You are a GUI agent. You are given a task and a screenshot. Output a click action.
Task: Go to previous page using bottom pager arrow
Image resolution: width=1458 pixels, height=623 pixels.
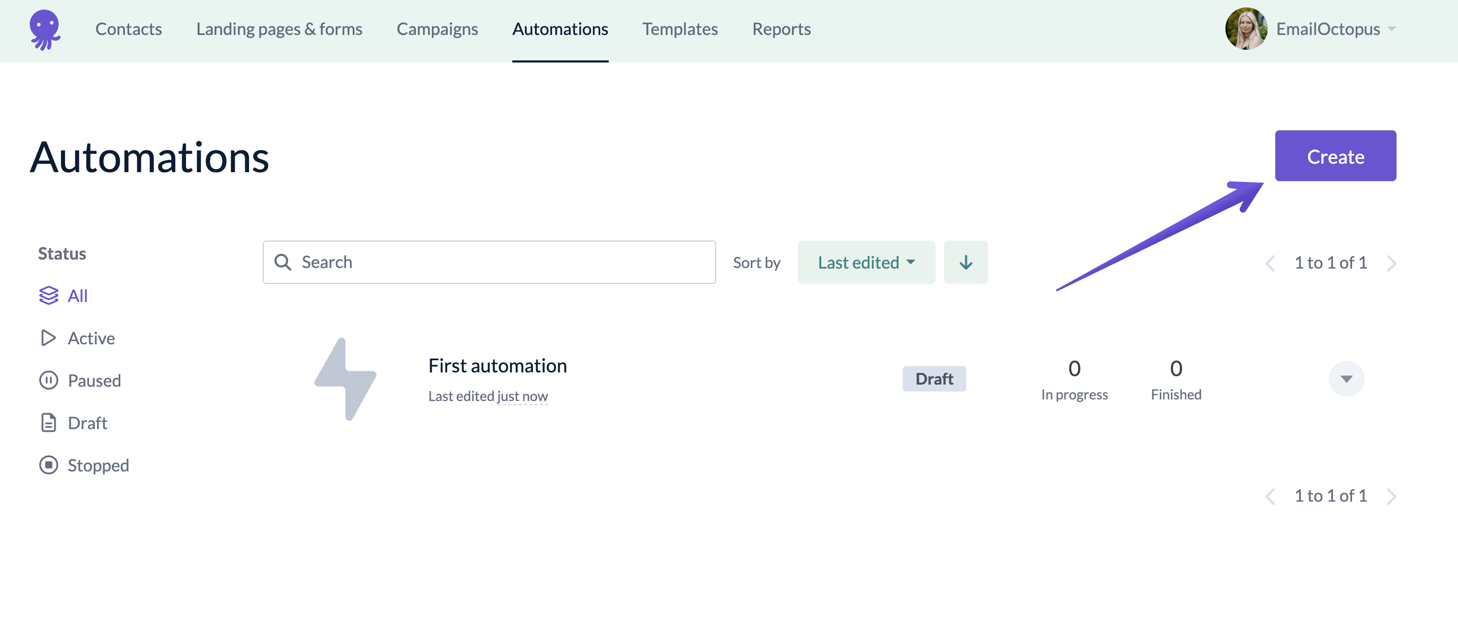[x=1270, y=496]
